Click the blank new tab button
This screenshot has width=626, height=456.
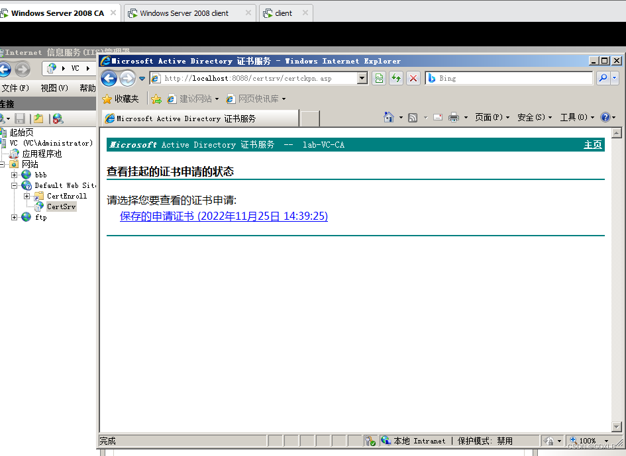click(310, 119)
